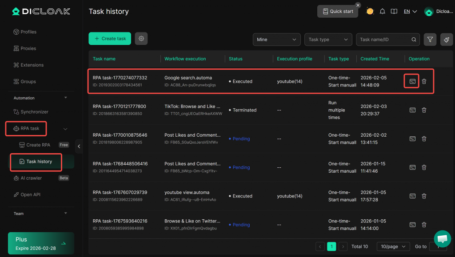Open the notifications bell
The image size is (455, 257).
pos(382,12)
